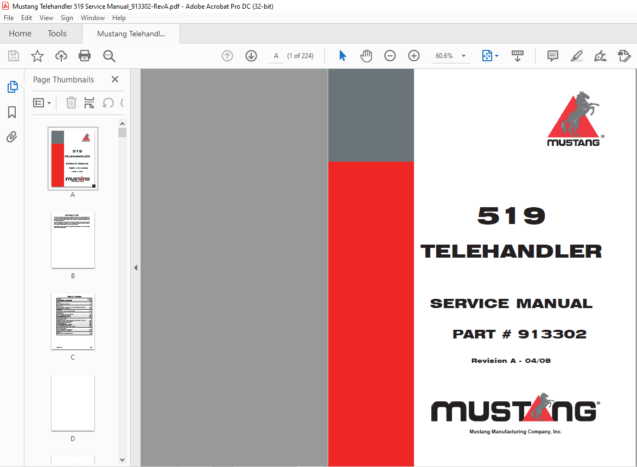Open the find text magnifier tool
This screenshot has height=467, width=637.
109,56
